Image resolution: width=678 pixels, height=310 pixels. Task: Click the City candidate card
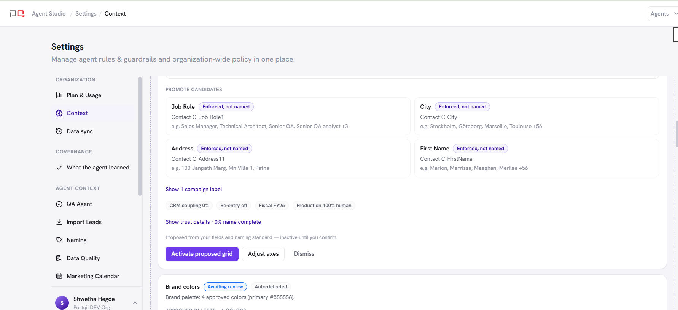coord(536,116)
